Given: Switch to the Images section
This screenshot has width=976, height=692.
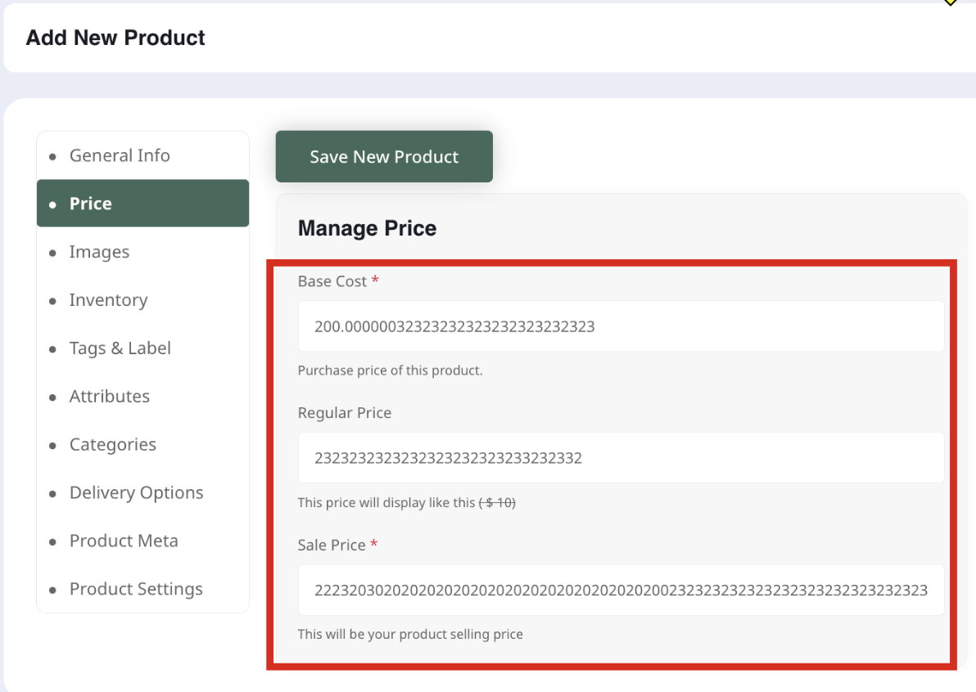Looking at the screenshot, I should pos(99,252).
